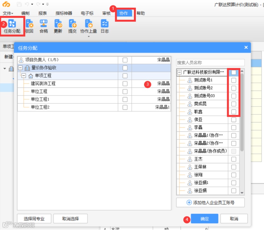Confirm with the 确定 button
This screenshot has height=230, width=264.
205,219
